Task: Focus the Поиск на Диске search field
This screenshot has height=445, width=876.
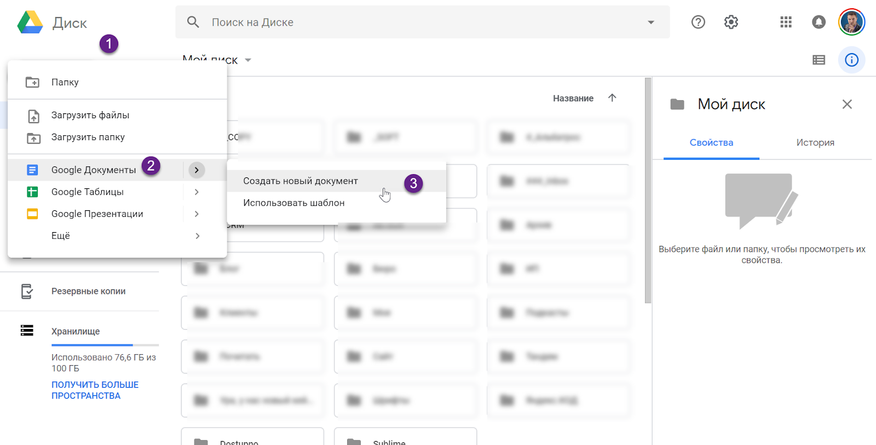Action: [422, 22]
